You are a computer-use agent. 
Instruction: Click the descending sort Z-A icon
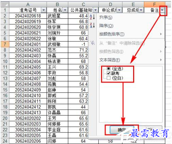click(92, 25)
